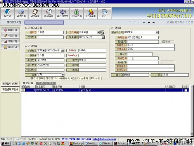Switch to the 고객상세자료 tab
The image size is (194, 146).
coord(46,83)
